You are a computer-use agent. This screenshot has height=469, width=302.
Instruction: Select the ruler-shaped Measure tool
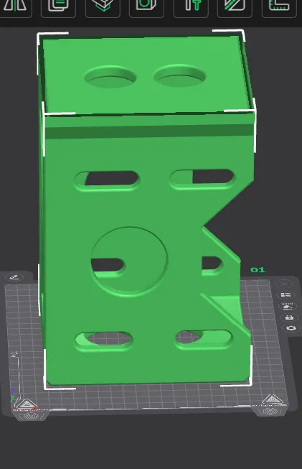coord(279,6)
